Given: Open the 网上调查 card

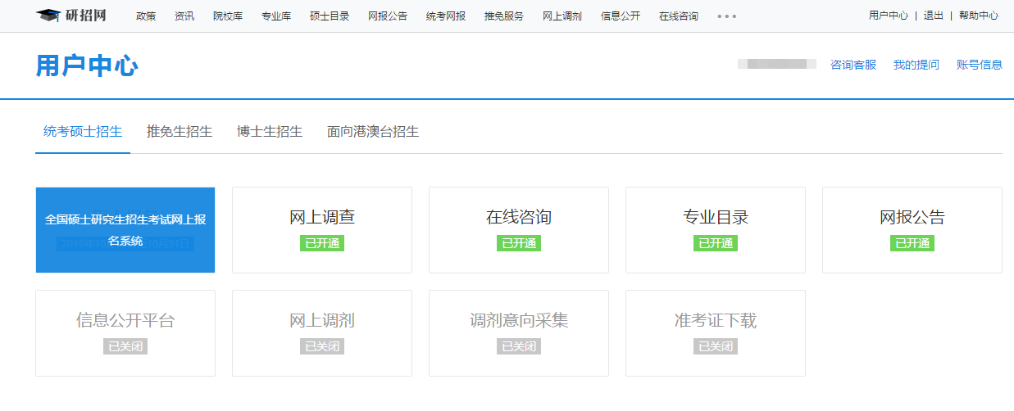Looking at the screenshot, I should [322, 229].
